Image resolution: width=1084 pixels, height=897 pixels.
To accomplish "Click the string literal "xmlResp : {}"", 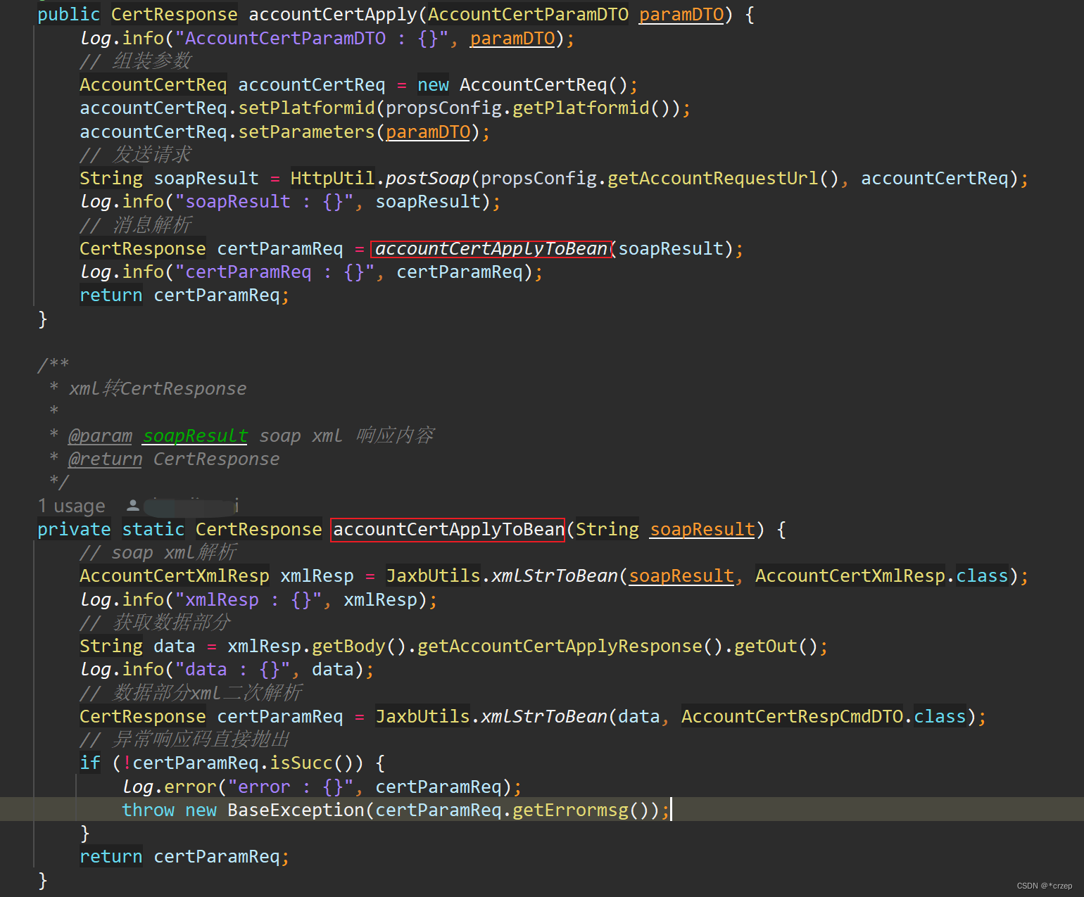I will pyautogui.click(x=248, y=599).
